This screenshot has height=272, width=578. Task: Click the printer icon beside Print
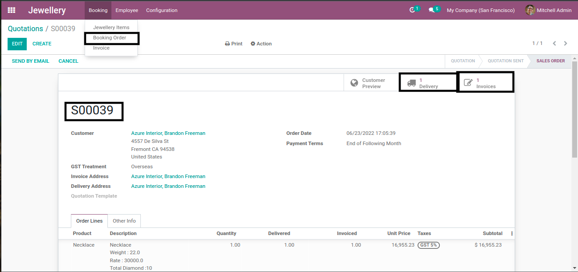[227, 44]
